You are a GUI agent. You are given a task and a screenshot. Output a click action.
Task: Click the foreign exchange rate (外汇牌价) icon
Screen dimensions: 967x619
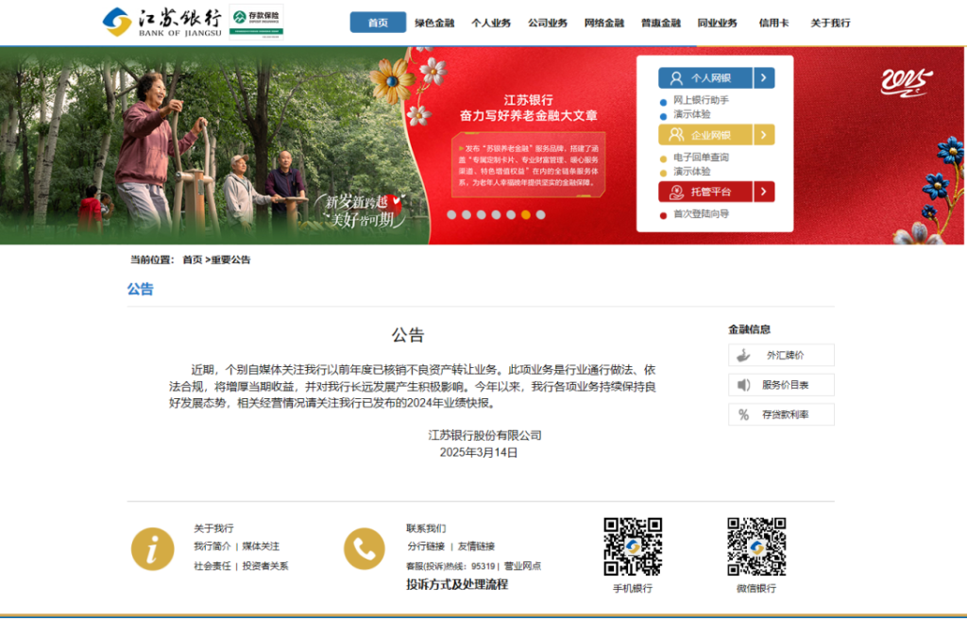point(744,355)
